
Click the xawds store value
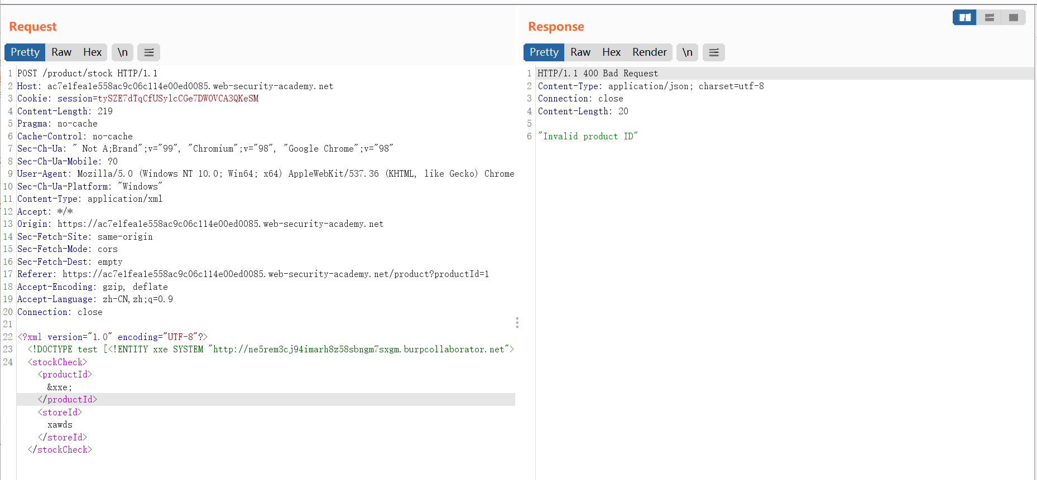point(60,425)
